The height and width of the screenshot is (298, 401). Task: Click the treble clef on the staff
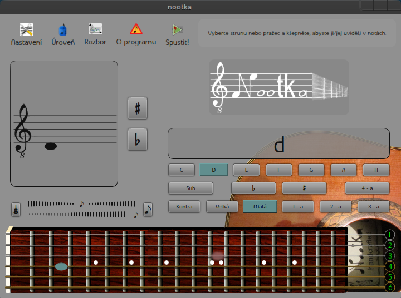(x=22, y=130)
